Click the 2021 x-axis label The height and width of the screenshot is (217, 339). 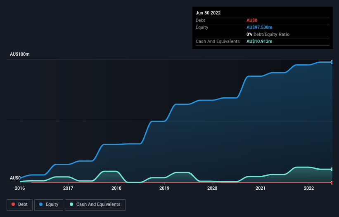[x=261, y=188]
